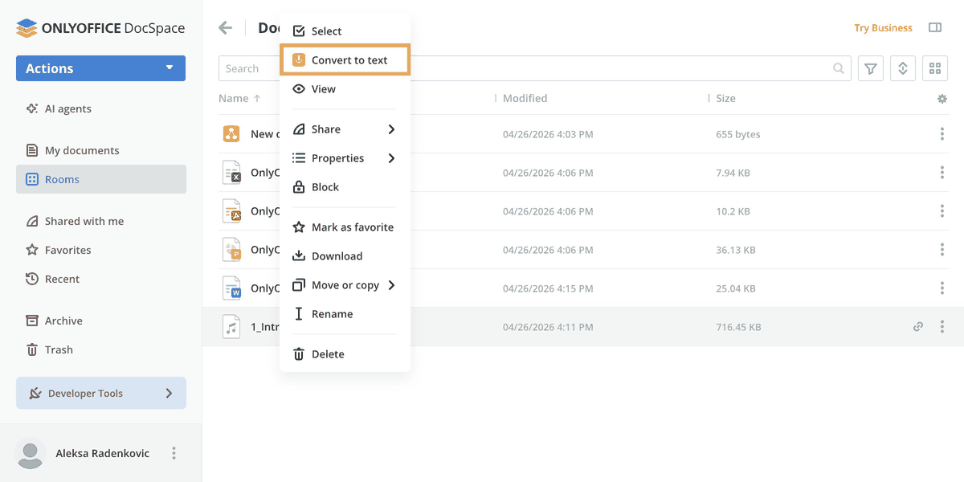Sort by Size column header
Image resolution: width=964 pixels, height=482 pixels.
pos(725,98)
